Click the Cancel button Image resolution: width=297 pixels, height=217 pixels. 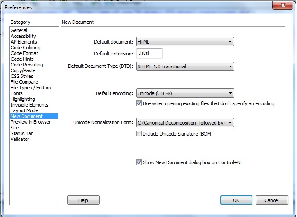click(x=272, y=200)
